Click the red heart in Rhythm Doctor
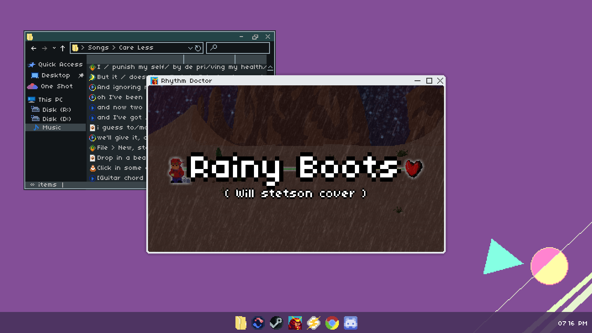 pos(413,168)
